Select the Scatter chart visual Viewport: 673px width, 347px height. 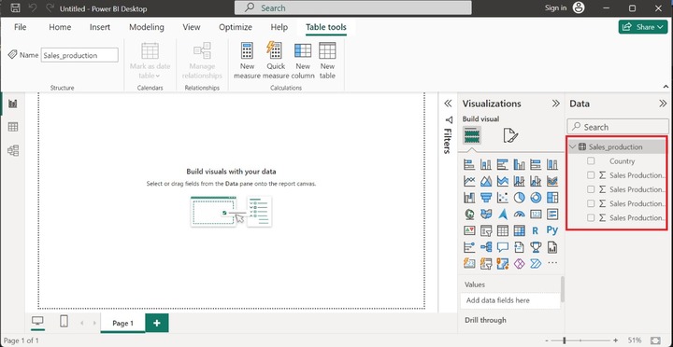503,198
